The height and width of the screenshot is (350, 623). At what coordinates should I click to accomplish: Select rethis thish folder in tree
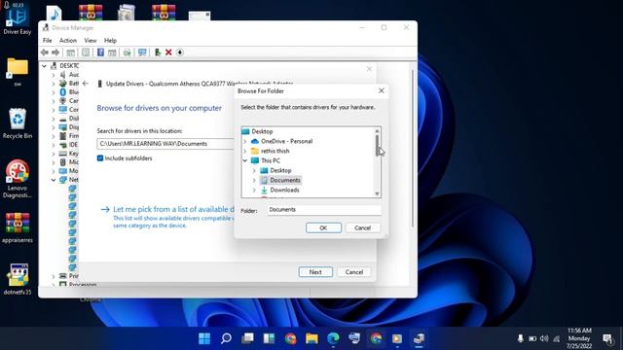click(275, 152)
